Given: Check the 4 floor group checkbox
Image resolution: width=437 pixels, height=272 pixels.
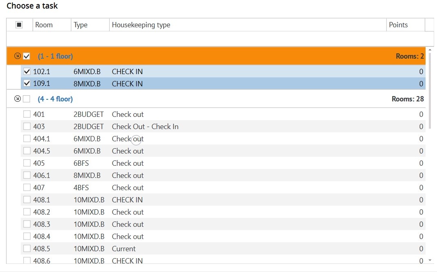Looking at the screenshot, I should [x=27, y=99].
